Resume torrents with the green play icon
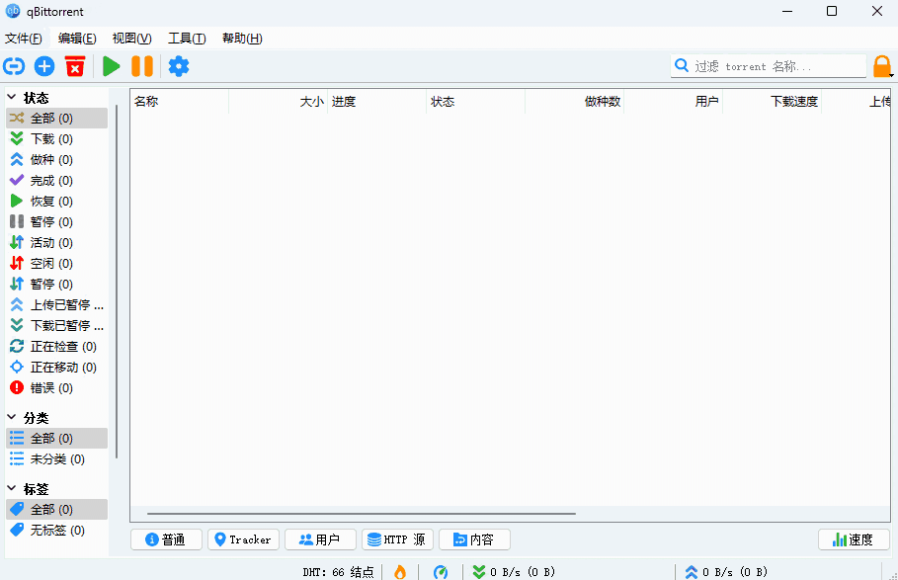The width and height of the screenshot is (898, 580). click(x=111, y=65)
